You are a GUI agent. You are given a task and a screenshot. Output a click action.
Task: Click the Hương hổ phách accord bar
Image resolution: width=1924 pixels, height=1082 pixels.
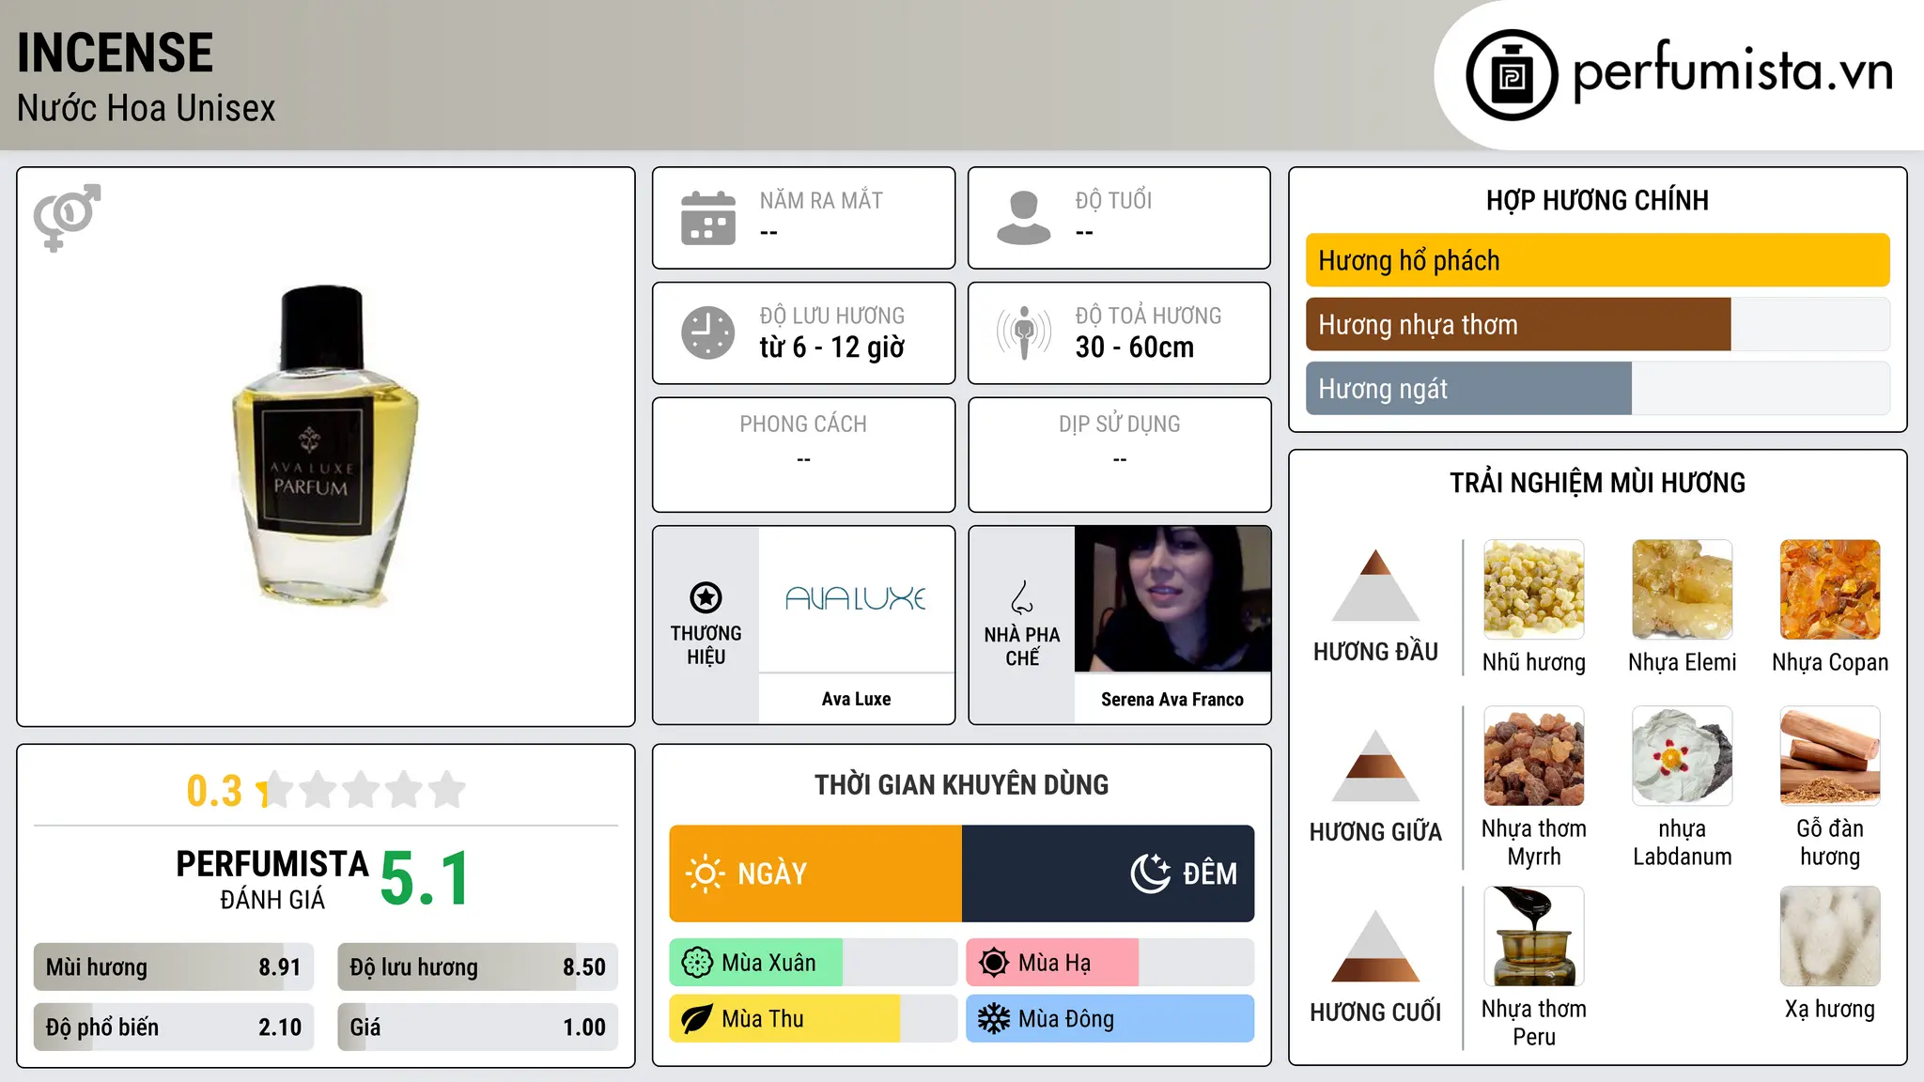pyautogui.click(x=1597, y=260)
